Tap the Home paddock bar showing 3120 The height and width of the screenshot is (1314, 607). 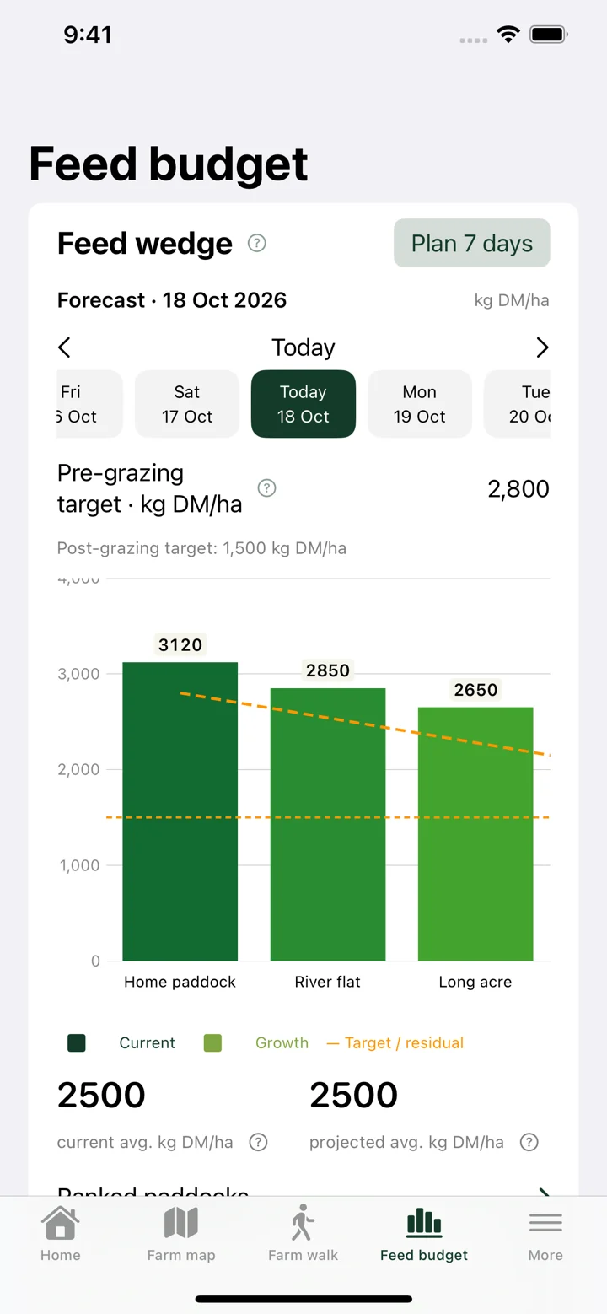click(x=180, y=811)
